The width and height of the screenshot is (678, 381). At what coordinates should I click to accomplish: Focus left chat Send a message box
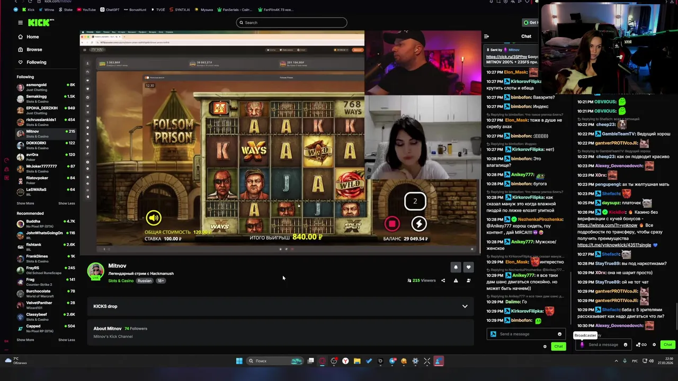click(527, 334)
